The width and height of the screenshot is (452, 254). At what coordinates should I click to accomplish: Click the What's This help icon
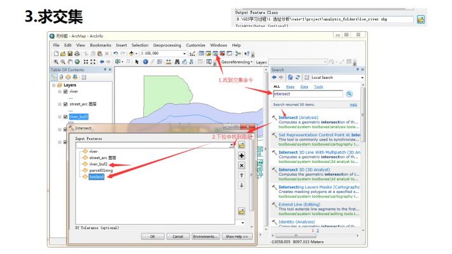247,53
